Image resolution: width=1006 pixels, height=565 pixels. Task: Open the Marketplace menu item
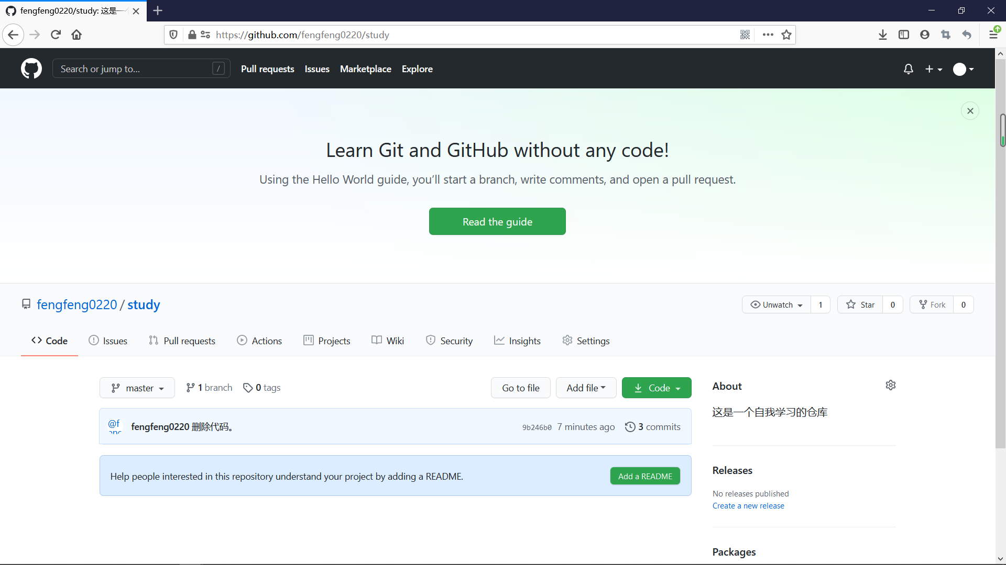pos(365,69)
